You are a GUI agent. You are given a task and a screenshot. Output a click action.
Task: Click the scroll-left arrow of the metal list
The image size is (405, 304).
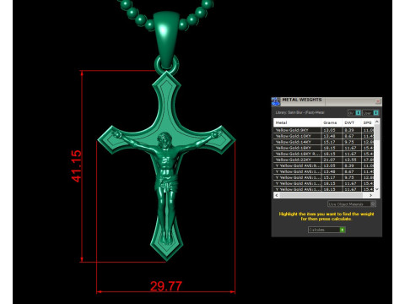tap(277, 195)
